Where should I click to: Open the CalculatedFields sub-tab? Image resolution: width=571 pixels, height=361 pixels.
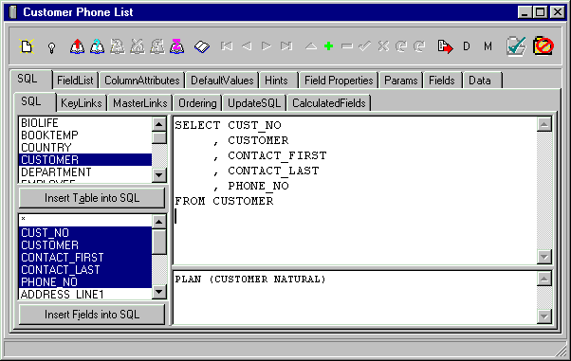pyautogui.click(x=329, y=103)
